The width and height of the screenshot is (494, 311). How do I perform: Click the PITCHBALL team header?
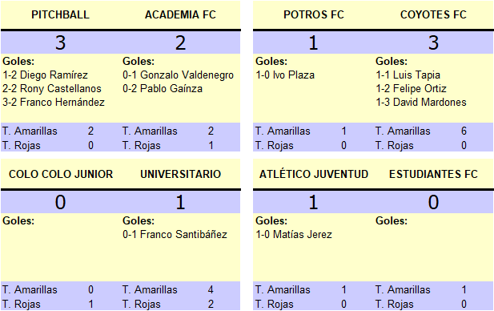tap(60, 14)
